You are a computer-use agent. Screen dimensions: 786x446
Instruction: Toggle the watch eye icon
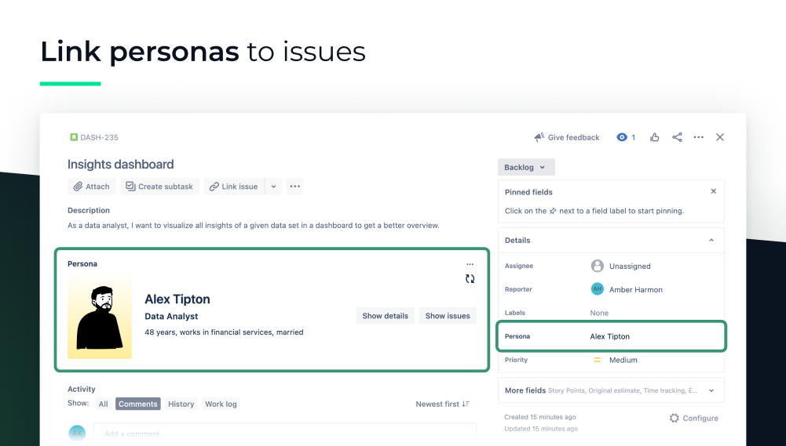[622, 137]
